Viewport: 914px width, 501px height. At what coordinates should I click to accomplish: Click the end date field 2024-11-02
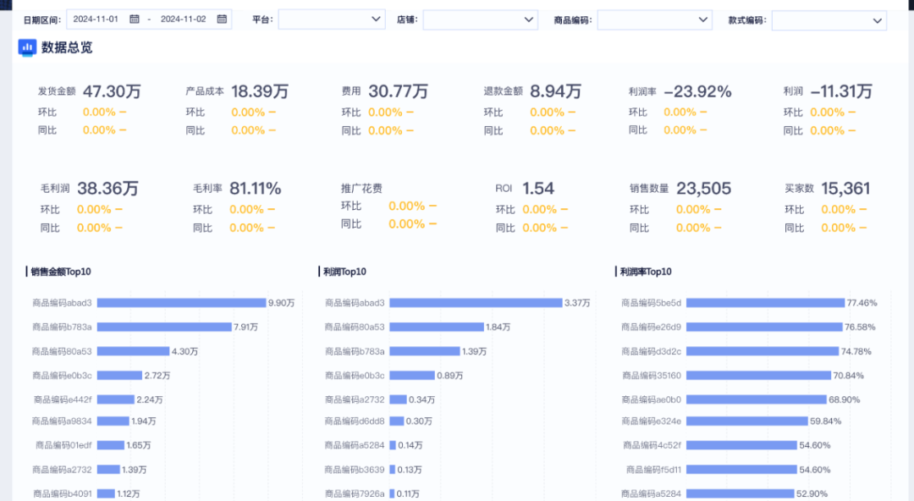pyautogui.click(x=183, y=19)
